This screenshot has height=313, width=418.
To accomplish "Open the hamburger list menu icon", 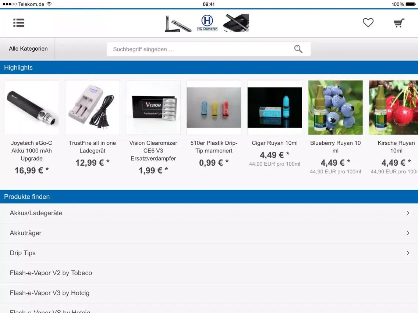I will [19, 23].
